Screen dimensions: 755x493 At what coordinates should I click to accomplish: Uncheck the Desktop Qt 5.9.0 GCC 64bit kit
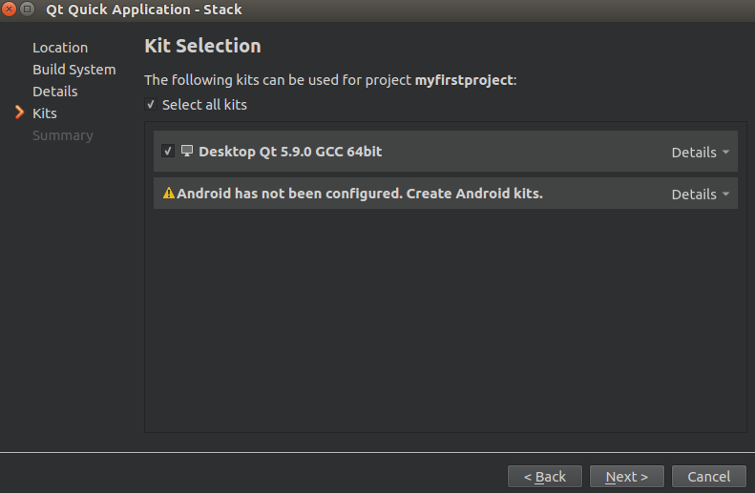[x=168, y=151]
